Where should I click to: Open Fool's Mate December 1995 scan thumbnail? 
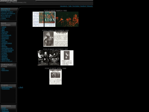(55, 39)
